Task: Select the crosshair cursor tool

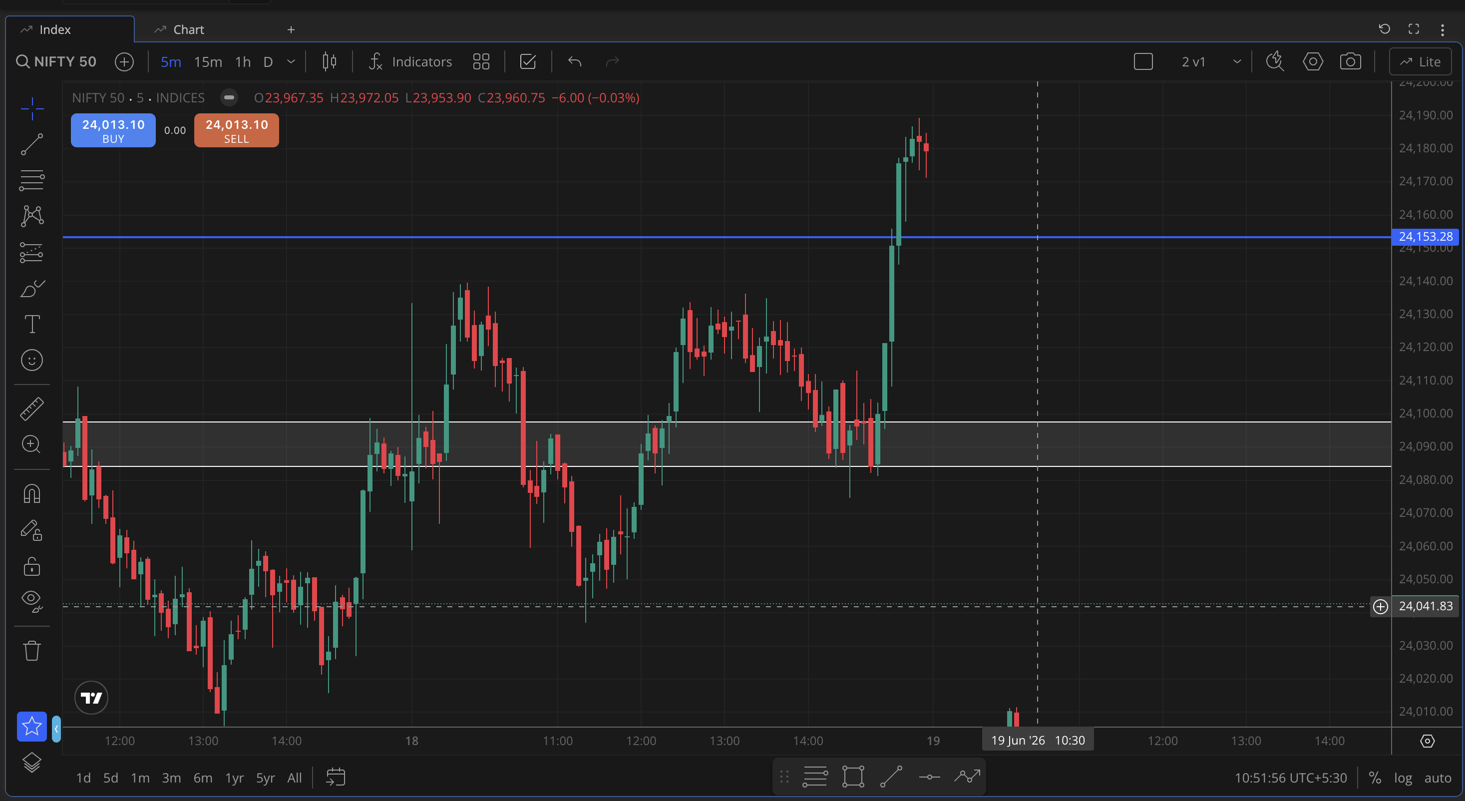Action: (32, 108)
